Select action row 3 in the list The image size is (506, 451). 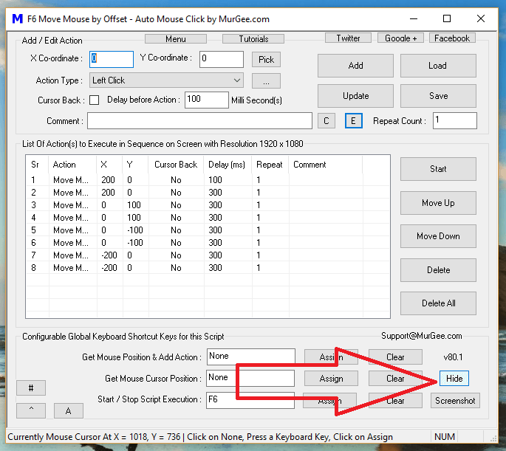pyautogui.click(x=208, y=205)
